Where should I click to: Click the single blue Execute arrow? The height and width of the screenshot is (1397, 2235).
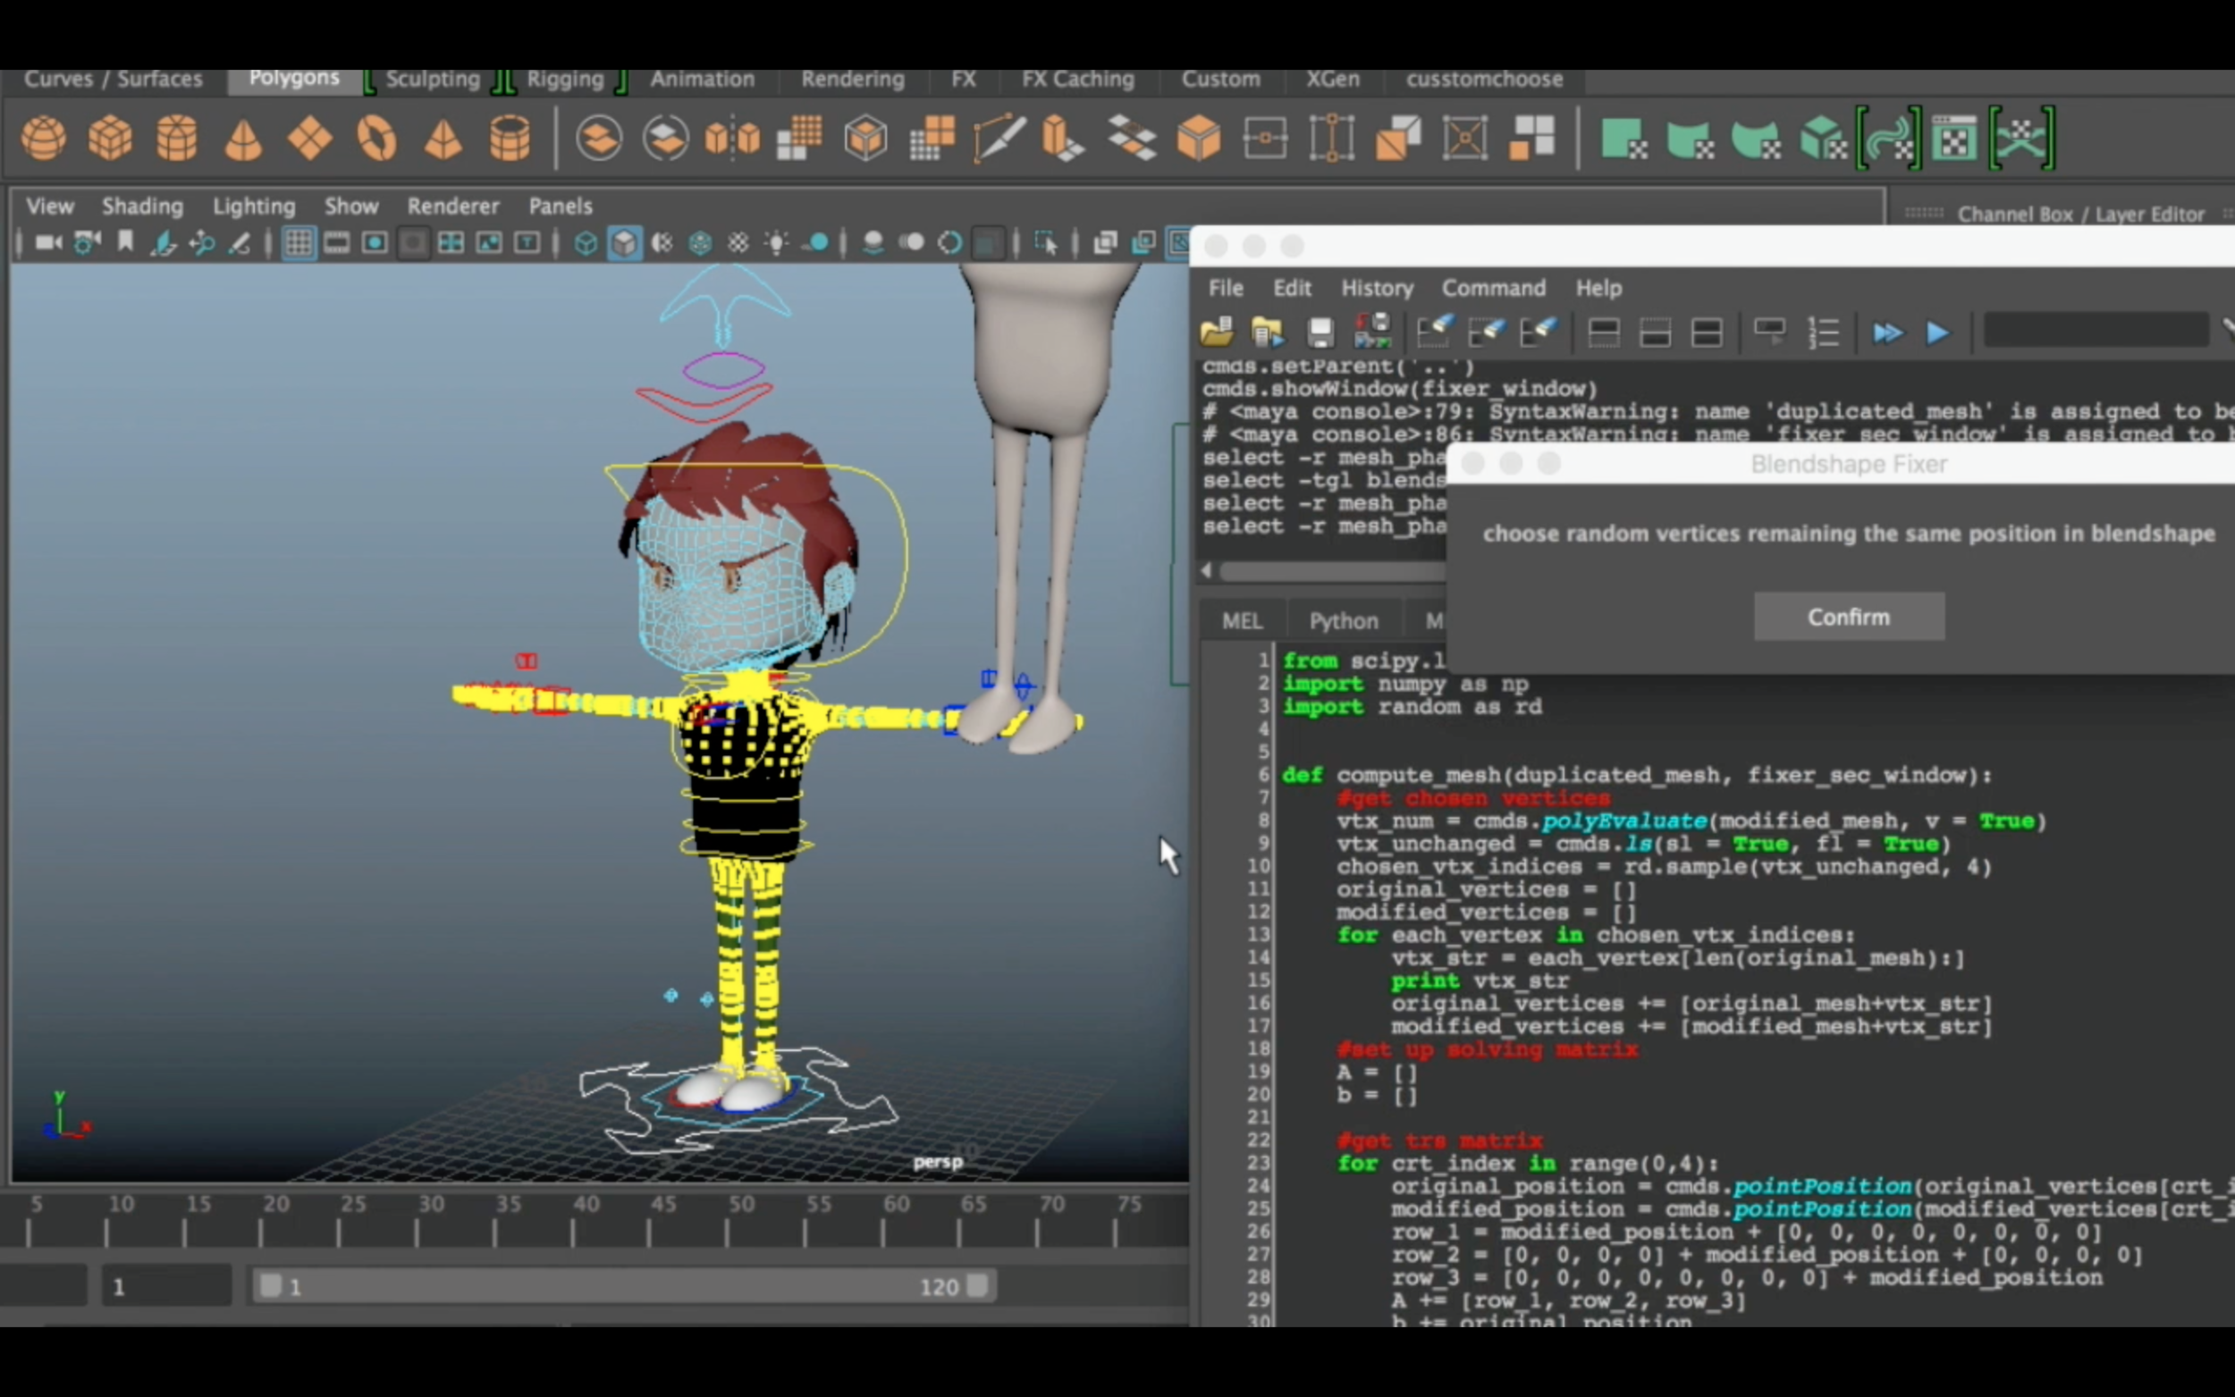coord(1937,332)
